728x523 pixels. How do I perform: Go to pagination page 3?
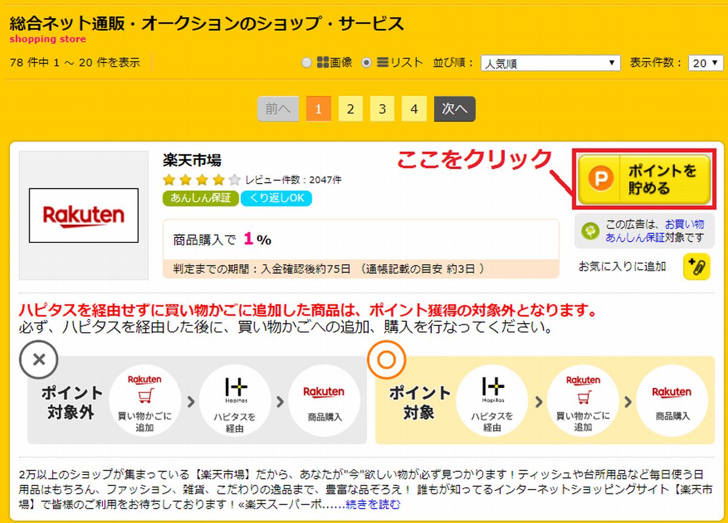point(382,109)
